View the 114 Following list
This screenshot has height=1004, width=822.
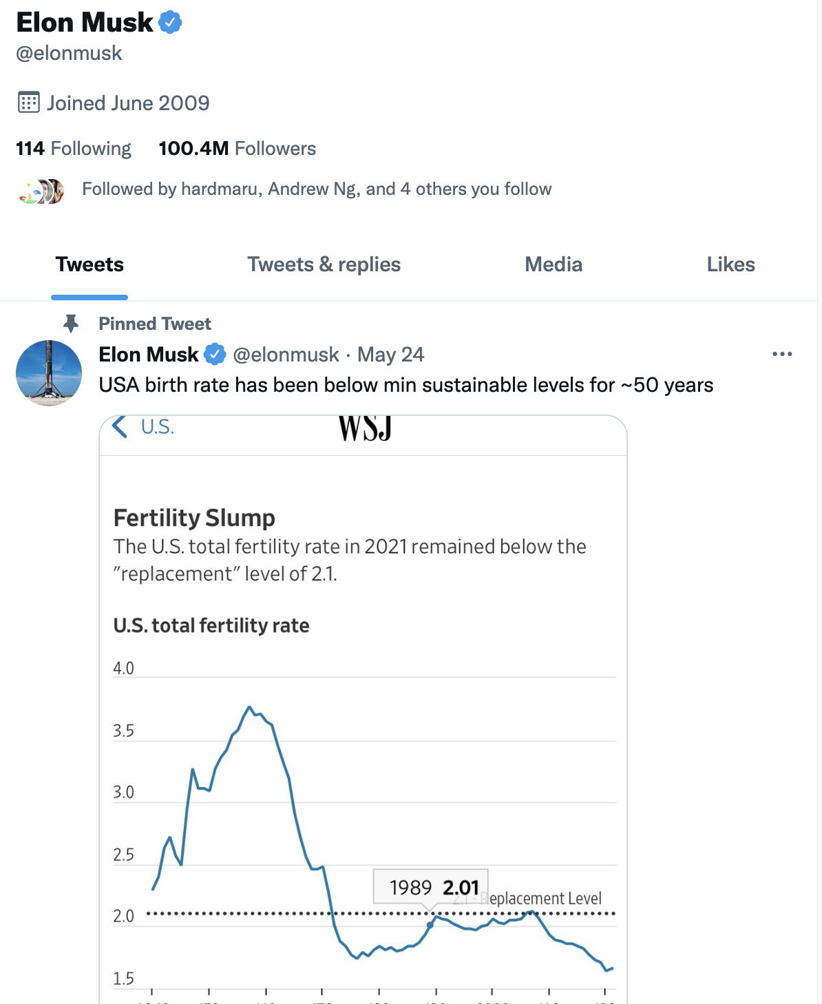[x=74, y=149]
